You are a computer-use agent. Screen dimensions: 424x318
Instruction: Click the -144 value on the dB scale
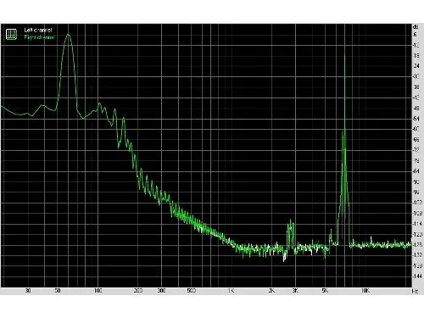417,276
